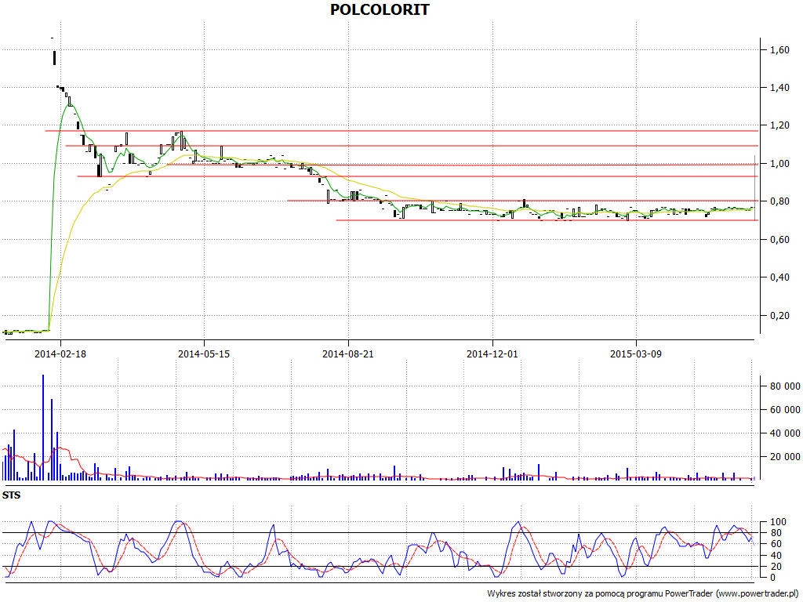Viewport: 803px width, 602px height.
Task: Select the 2014-08-21 date label
Action: 347,354
